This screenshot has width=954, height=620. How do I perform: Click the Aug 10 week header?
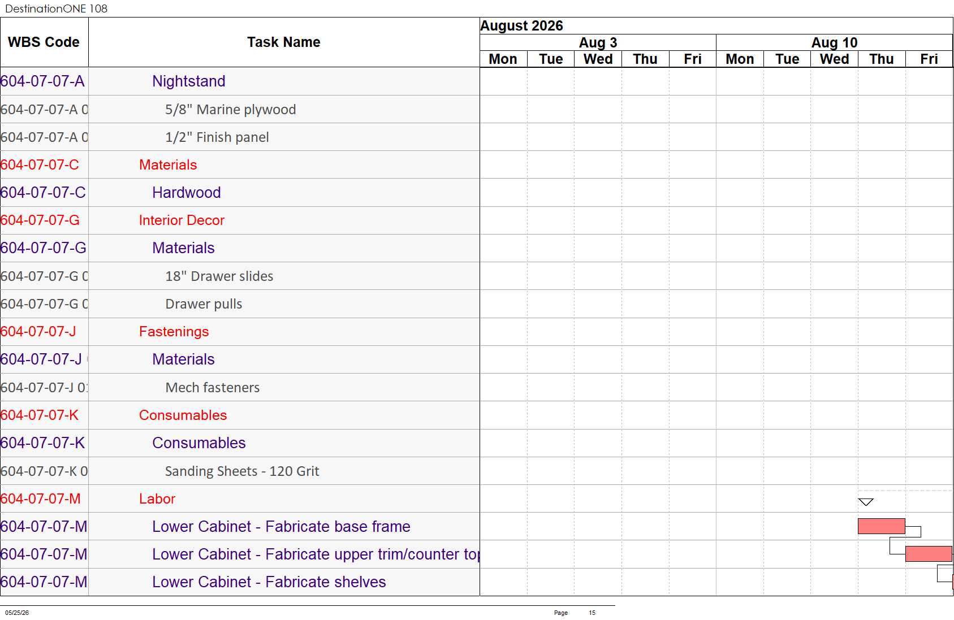835,43
